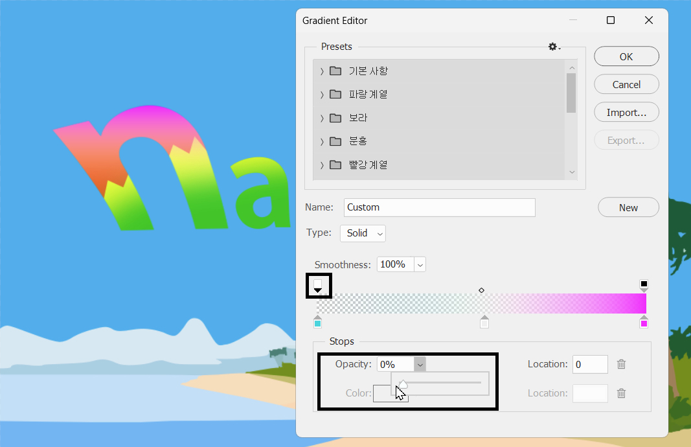
Task: Delete the opacity stop with trash icon
Action: tap(621, 364)
